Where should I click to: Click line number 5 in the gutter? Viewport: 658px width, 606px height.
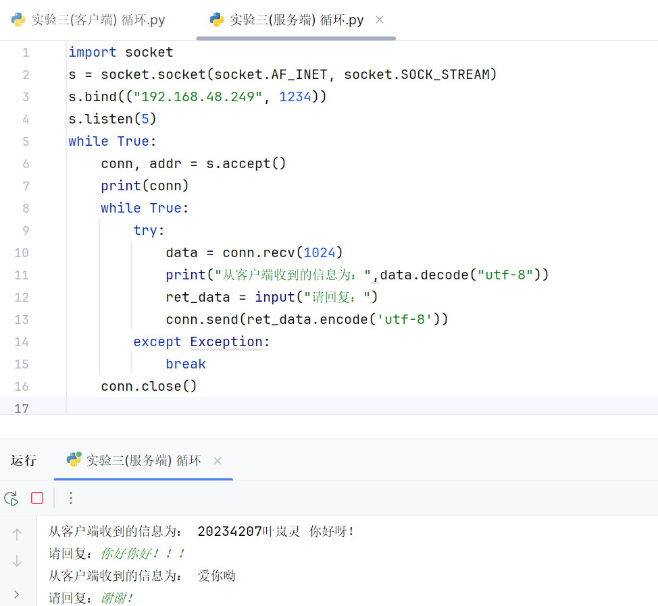coord(26,141)
